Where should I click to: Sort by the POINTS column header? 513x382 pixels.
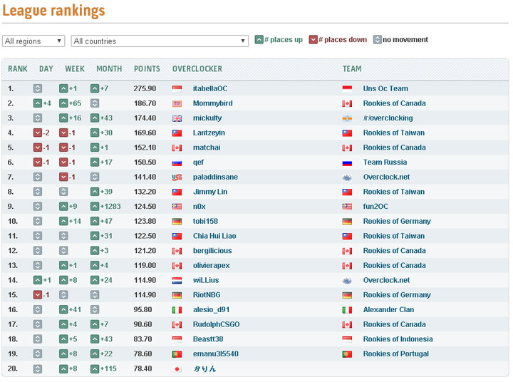(x=147, y=69)
